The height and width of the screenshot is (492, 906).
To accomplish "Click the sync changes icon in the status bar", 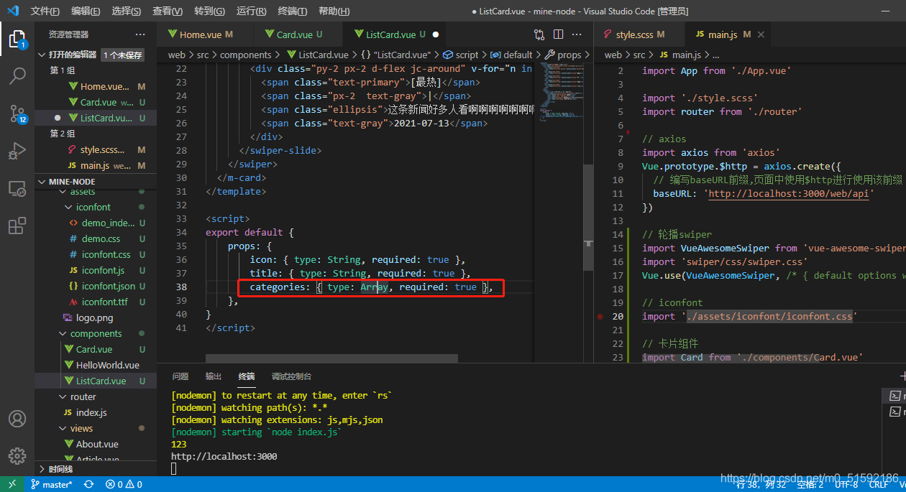I will [88, 485].
